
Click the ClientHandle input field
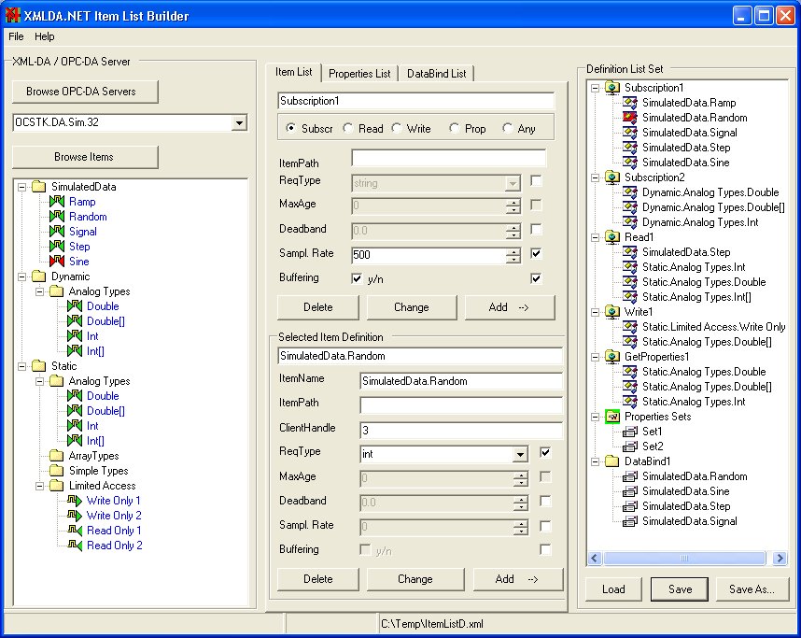(x=461, y=431)
